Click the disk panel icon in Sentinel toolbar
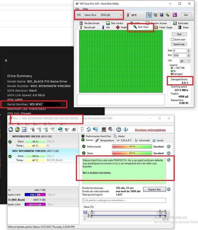This screenshot has height=230, width=198. coord(24,129)
